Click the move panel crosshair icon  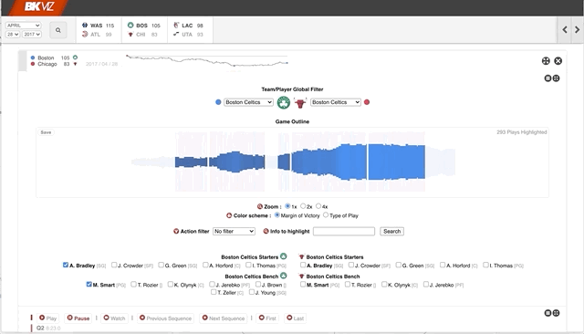click(x=546, y=61)
